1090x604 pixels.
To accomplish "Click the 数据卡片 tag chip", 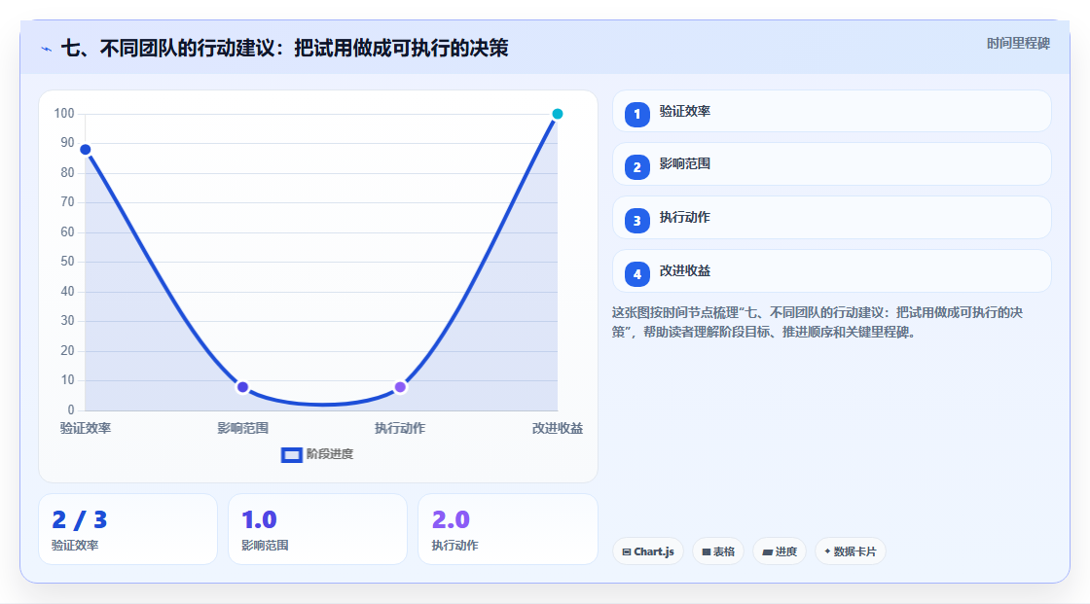I will click(851, 551).
